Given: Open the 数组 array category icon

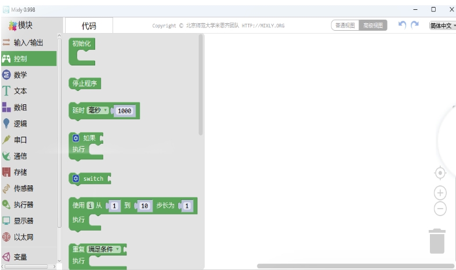Looking at the screenshot, I should click(x=6, y=107).
